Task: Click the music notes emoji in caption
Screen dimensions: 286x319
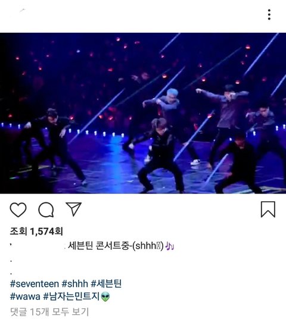Action: pos(170,246)
